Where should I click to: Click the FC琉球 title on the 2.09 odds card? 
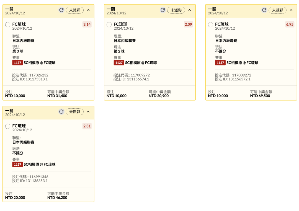coord(120,24)
